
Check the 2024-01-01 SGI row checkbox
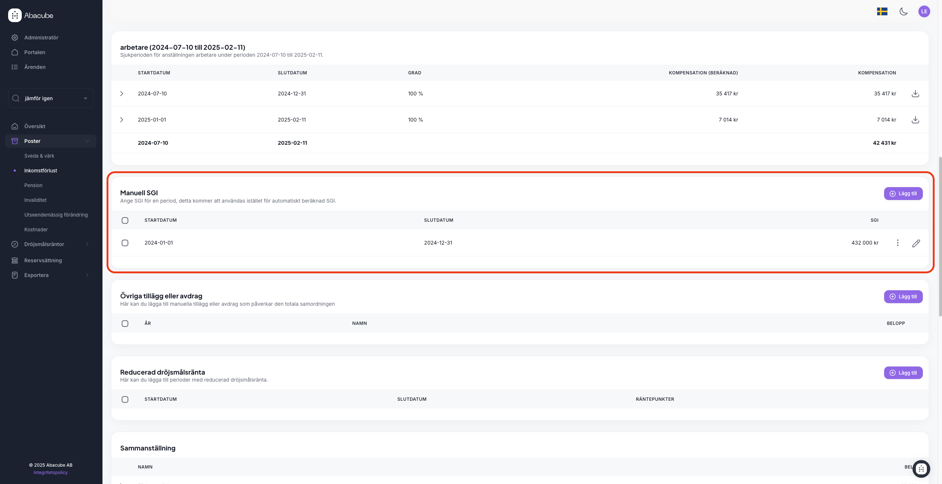click(125, 243)
